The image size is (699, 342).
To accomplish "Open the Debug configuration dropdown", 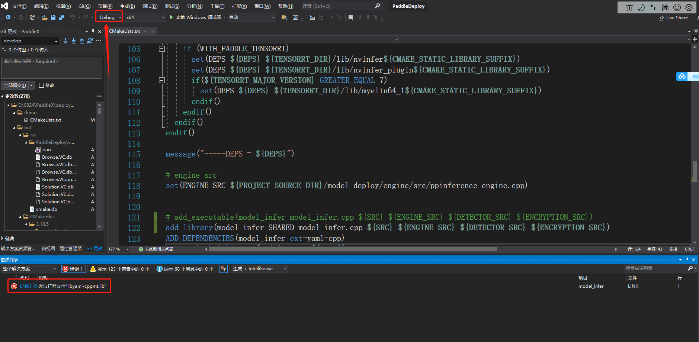I will (x=110, y=17).
